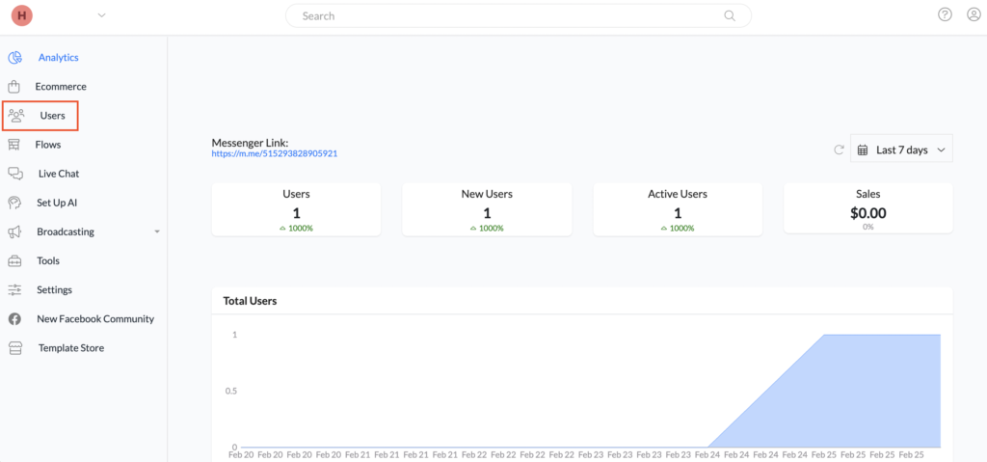Open the account profile icon
Screen dimensions: 987x462
click(x=974, y=14)
